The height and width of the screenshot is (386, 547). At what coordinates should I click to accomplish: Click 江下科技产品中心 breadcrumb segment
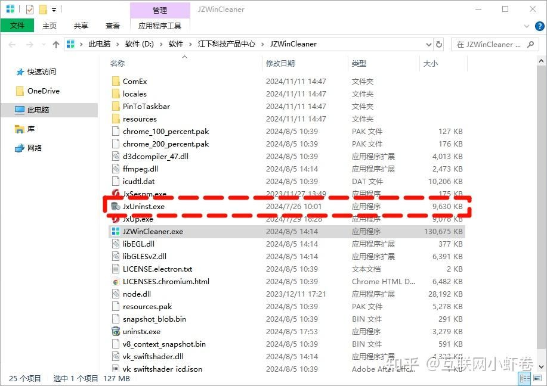[227, 44]
